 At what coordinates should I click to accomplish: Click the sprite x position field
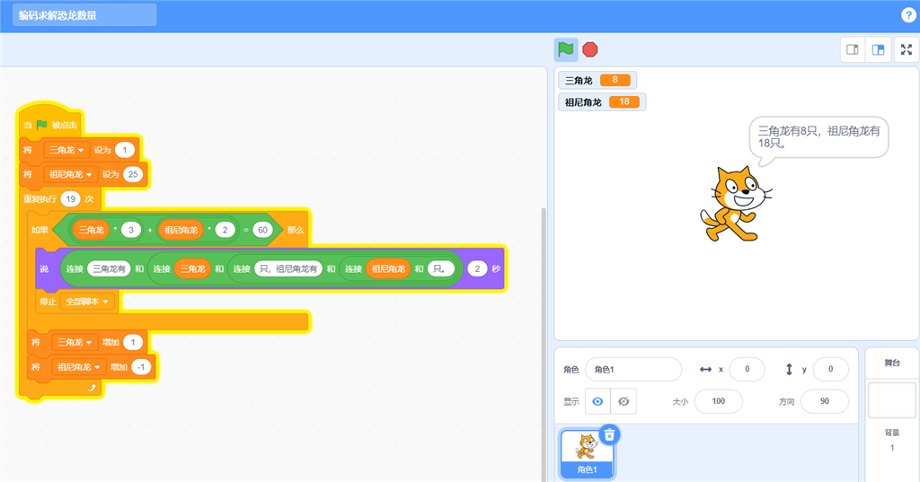pyautogui.click(x=746, y=370)
